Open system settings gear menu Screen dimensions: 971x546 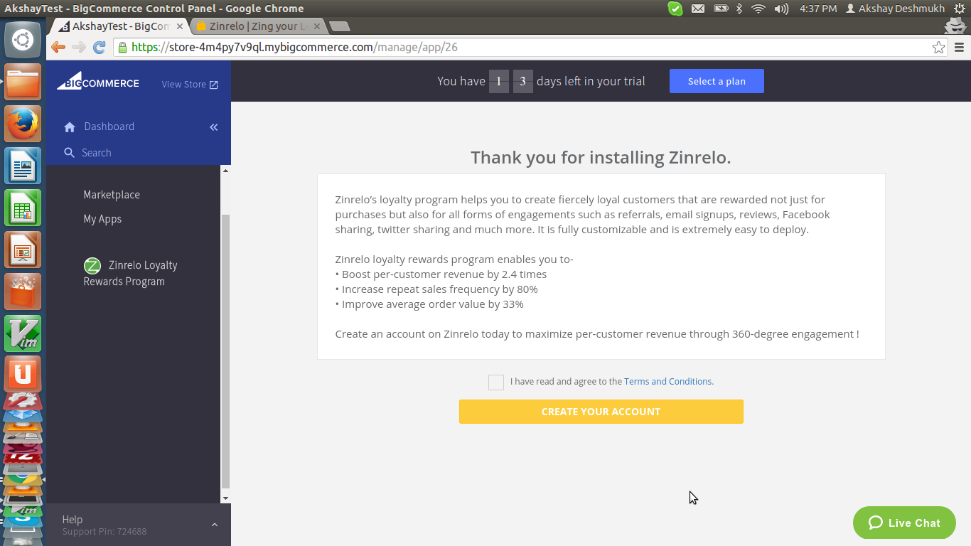click(960, 9)
